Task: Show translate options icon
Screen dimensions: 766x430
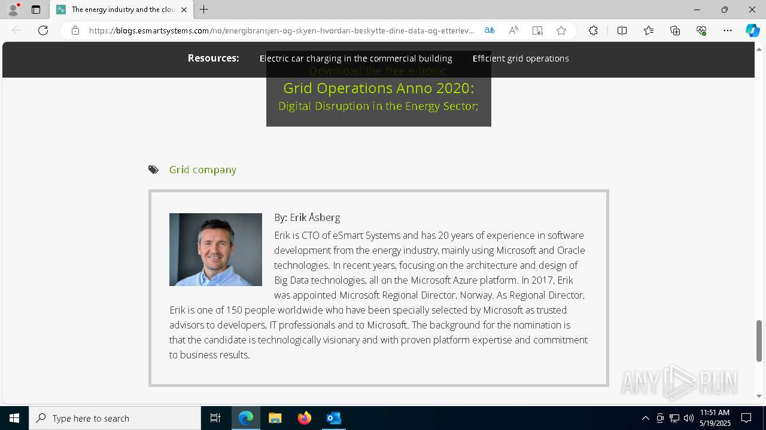Action: 490,30
